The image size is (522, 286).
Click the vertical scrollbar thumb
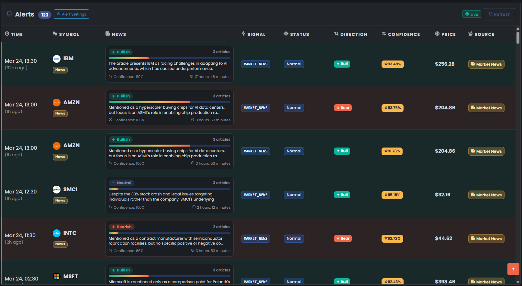click(x=518, y=37)
